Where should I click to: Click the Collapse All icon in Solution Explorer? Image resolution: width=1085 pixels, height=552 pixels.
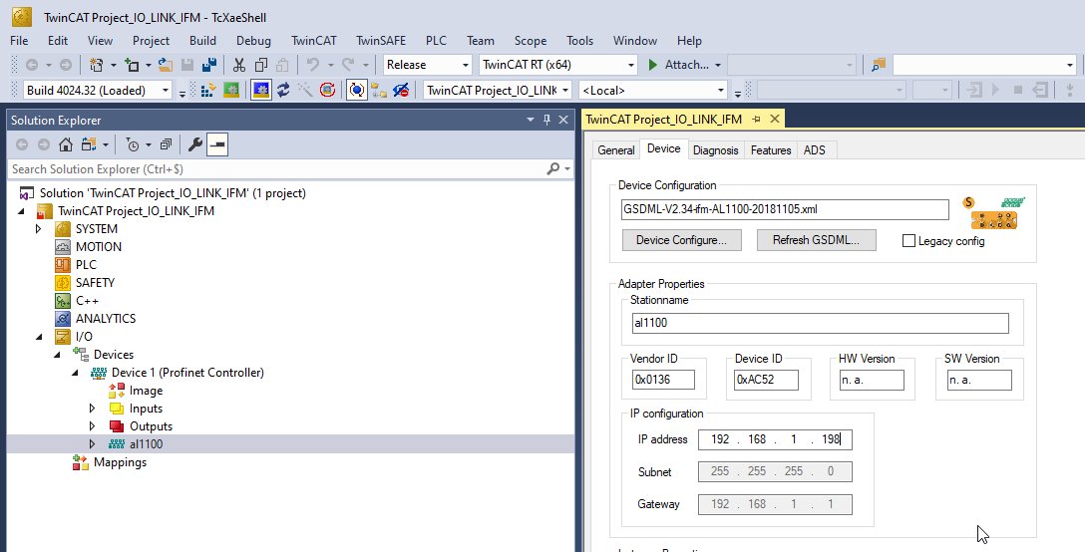click(x=166, y=144)
